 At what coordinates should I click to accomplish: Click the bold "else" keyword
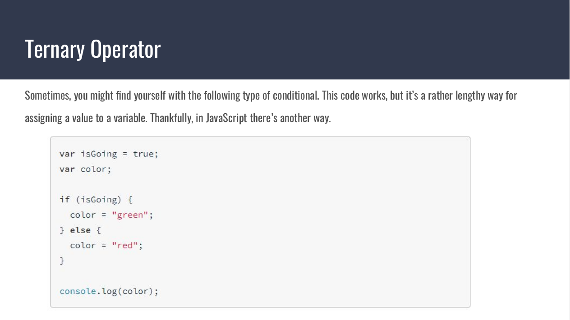pos(80,230)
